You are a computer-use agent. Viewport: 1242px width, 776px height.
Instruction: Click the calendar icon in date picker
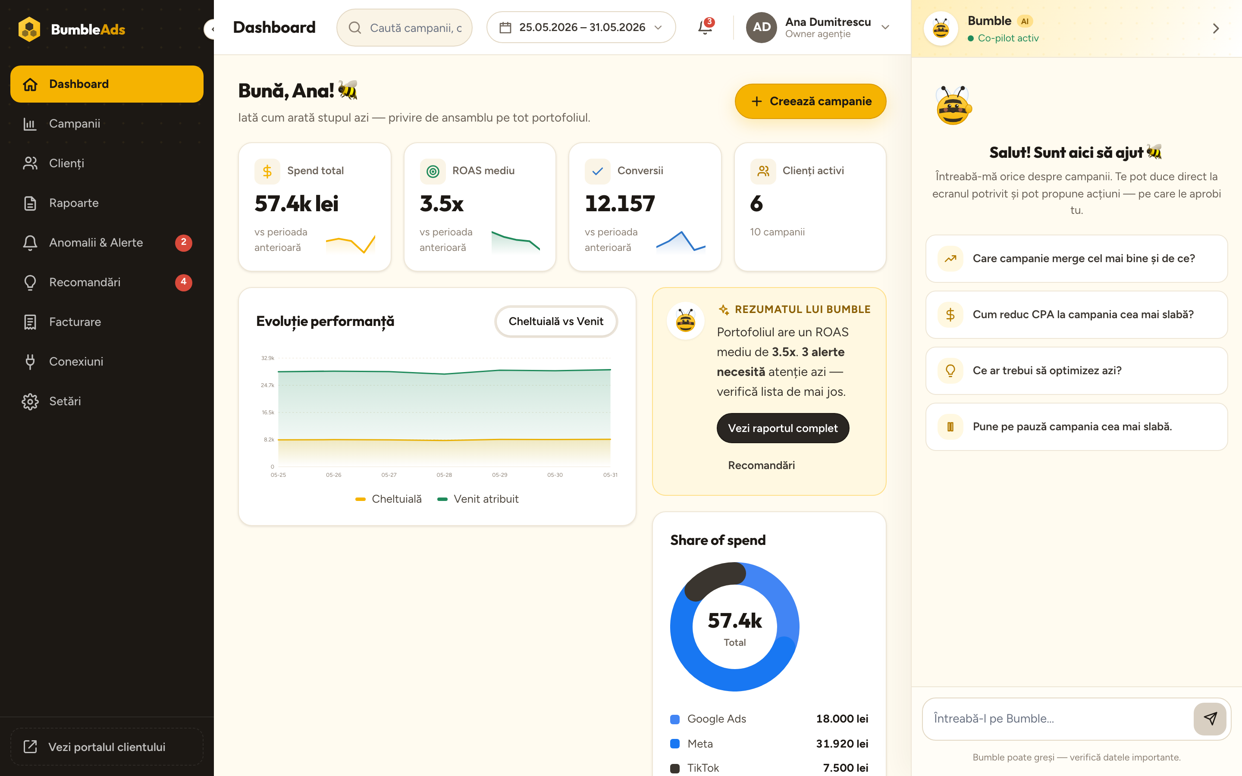point(505,27)
